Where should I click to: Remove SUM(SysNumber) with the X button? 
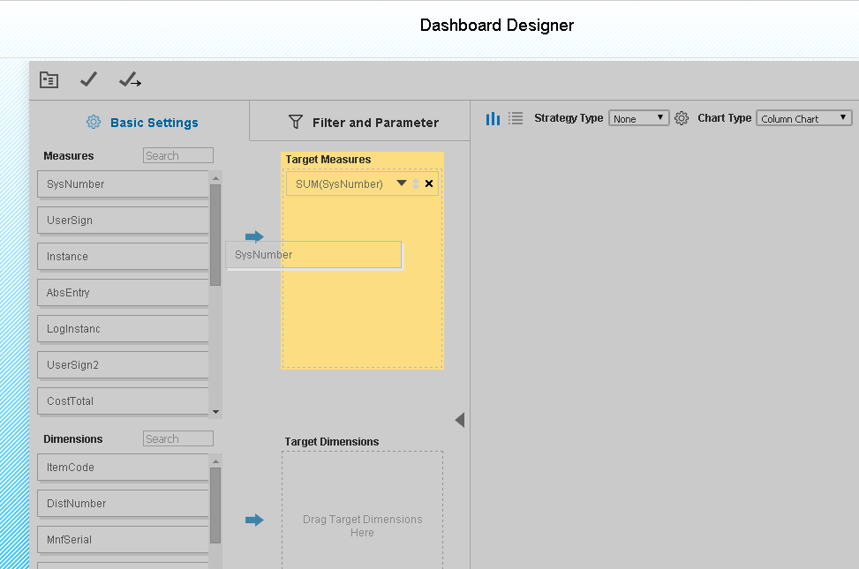(429, 183)
